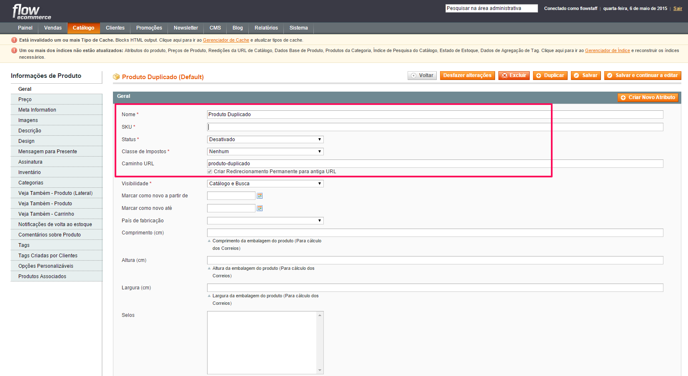The width and height of the screenshot is (688, 376).
Task: Select Veja Também - Carrinho tab
Action: click(x=56, y=214)
